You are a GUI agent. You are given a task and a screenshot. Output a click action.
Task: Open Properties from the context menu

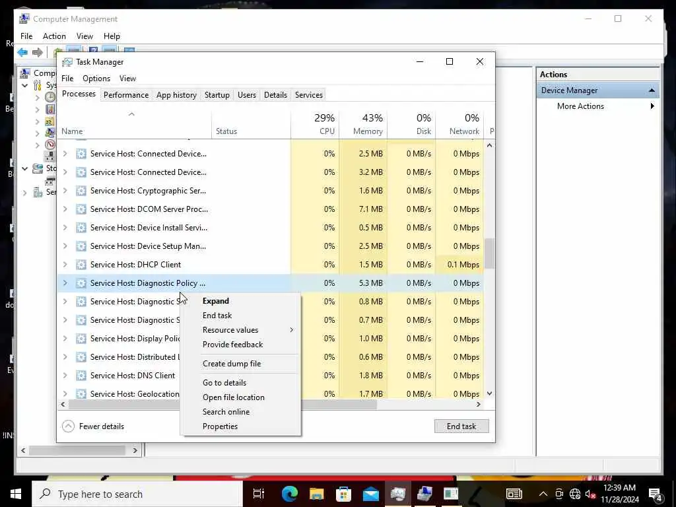[x=220, y=426]
